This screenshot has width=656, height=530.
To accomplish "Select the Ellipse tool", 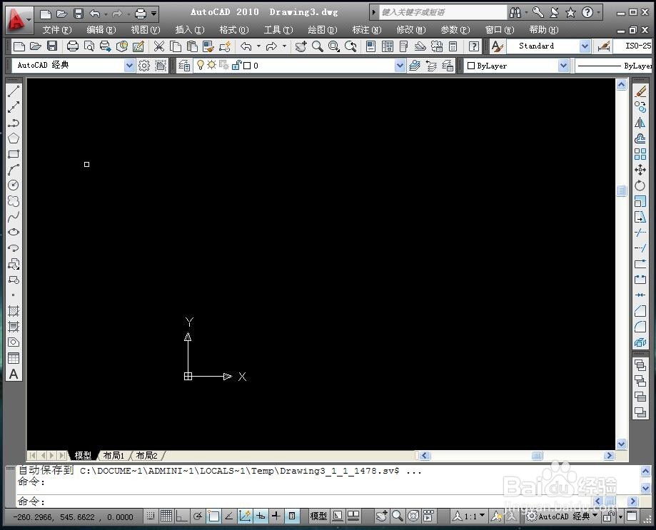I will (14, 233).
